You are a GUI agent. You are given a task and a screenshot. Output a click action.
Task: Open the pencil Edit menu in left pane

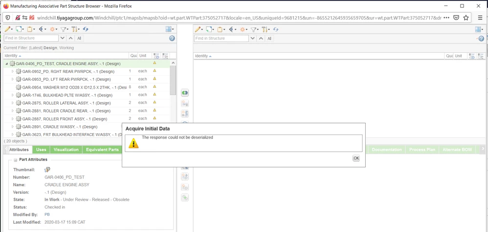[9, 29]
